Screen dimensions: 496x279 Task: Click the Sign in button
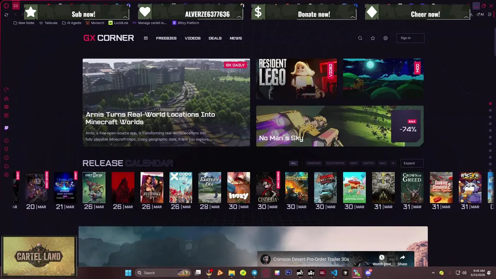[x=410, y=38]
